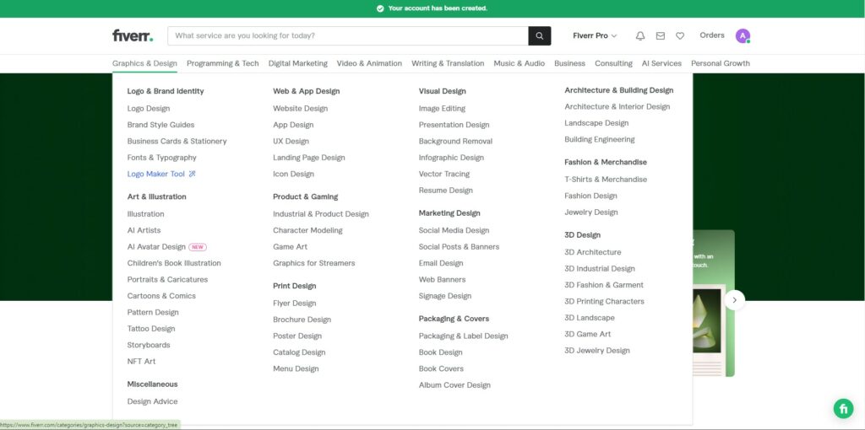The image size is (865, 430).
Task: Open Tattoo Design
Action: coord(151,329)
